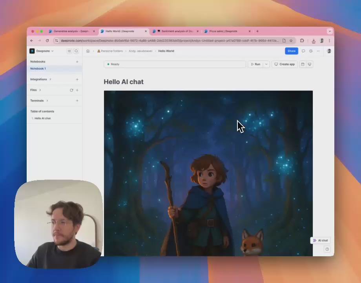Open the comments icon next to Share
This screenshot has width=361, height=283.
point(303,51)
